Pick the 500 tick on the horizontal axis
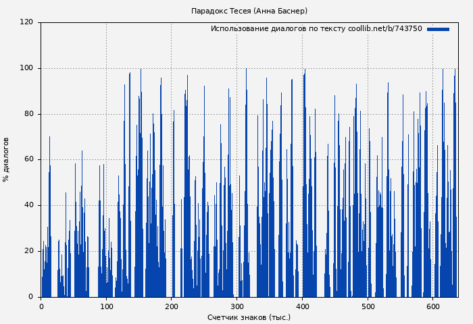Screen dimensions: 473x324 [368, 306]
